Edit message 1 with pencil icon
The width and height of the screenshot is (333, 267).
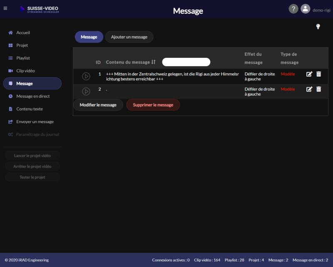[x=309, y=74]
